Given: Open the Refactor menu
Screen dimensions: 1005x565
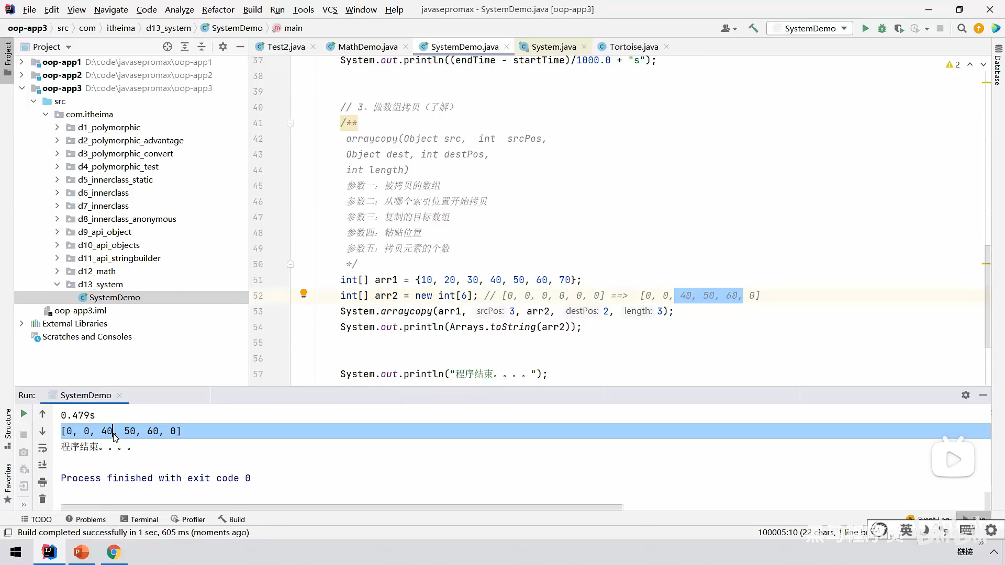Looking at the screenshot, I should [x=218, y=9].
